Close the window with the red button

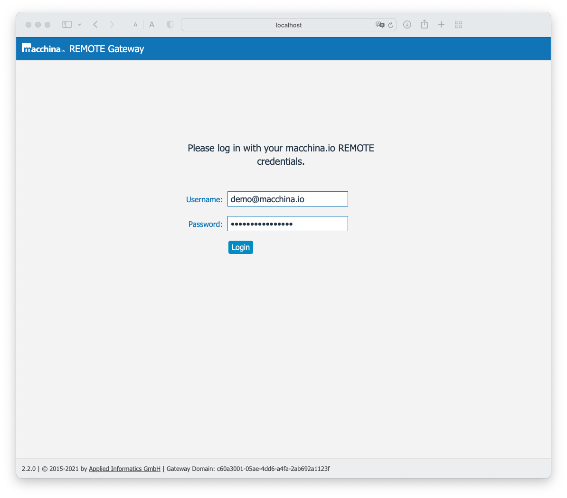tap(28, 25)
